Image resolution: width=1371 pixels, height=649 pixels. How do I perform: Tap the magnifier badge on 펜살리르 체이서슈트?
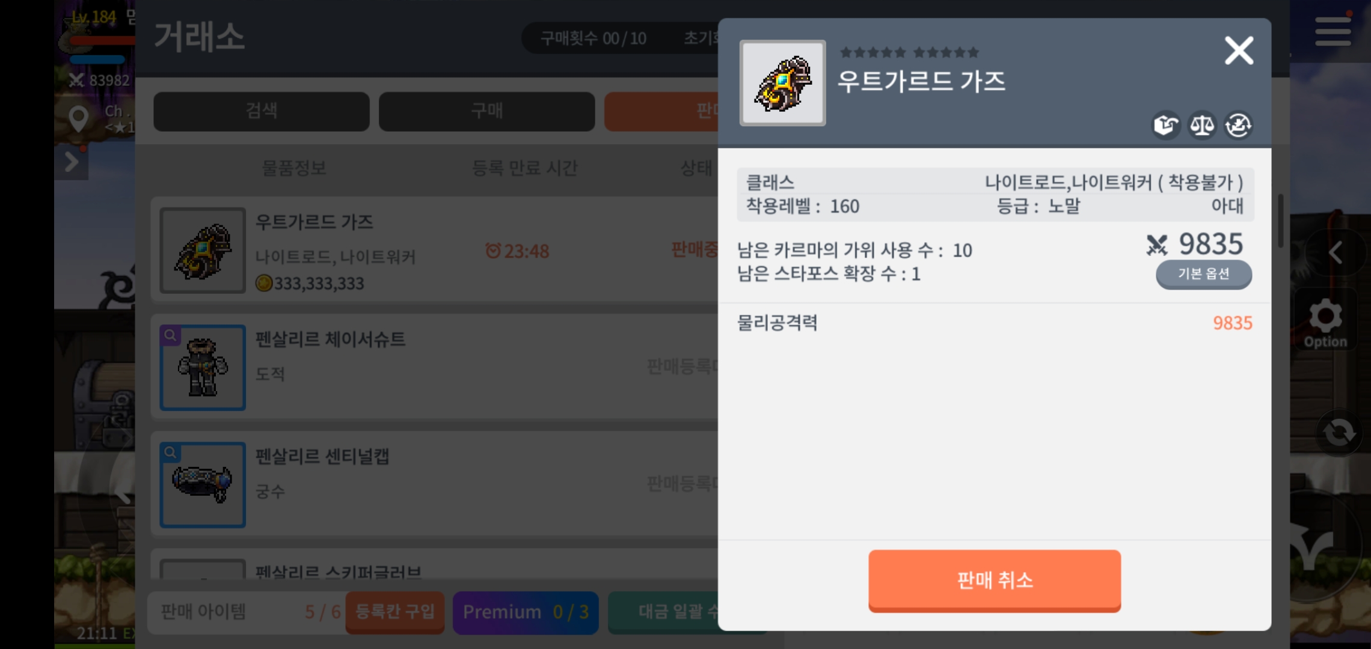(170, 335)
